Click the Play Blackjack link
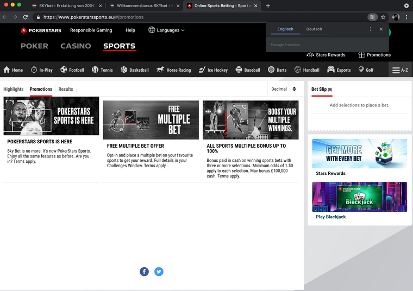 330,217
